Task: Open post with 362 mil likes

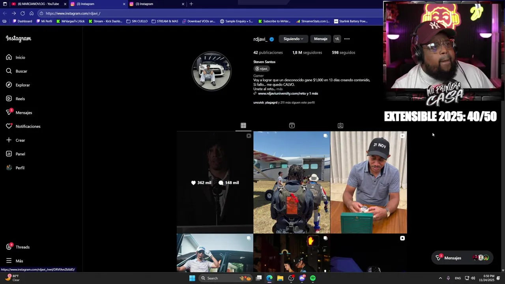Action: pos(215,182)
